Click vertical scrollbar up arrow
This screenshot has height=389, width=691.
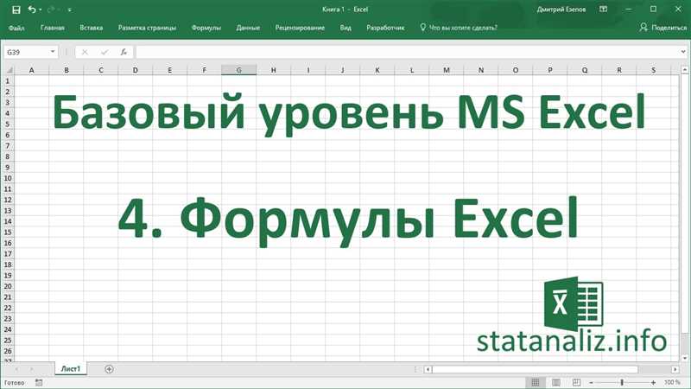tap(685, 70)
